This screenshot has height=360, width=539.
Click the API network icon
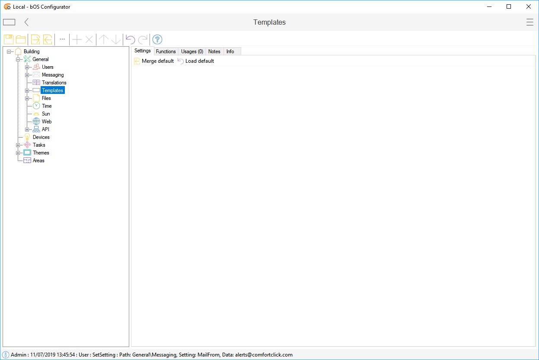pyautogui.click(x=36, y=129)
